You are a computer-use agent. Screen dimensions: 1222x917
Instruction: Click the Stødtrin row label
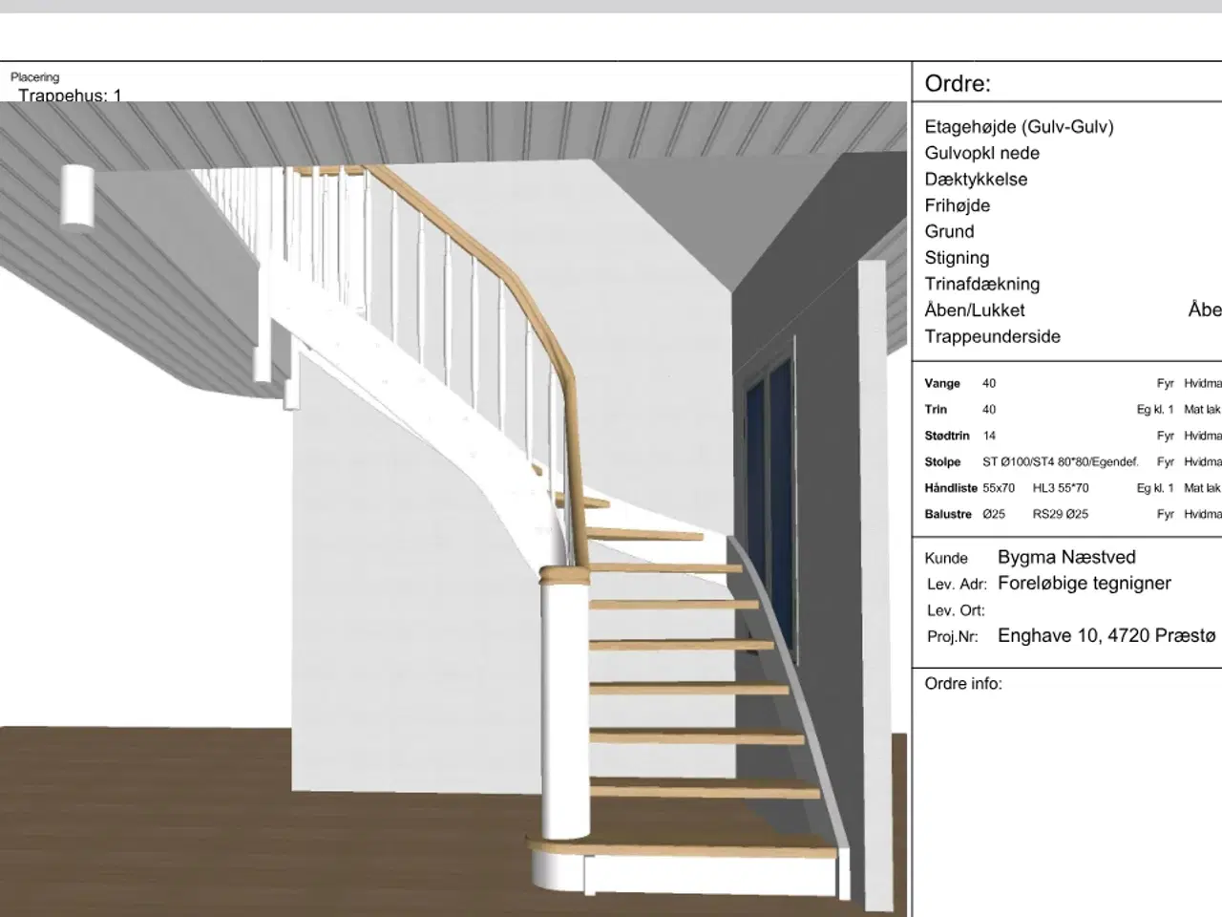point(946,436)
